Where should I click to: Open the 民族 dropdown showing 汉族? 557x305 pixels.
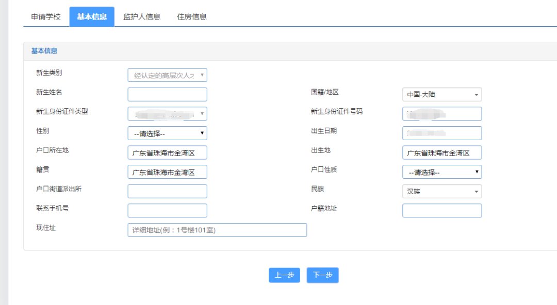(x=442, y=191)
